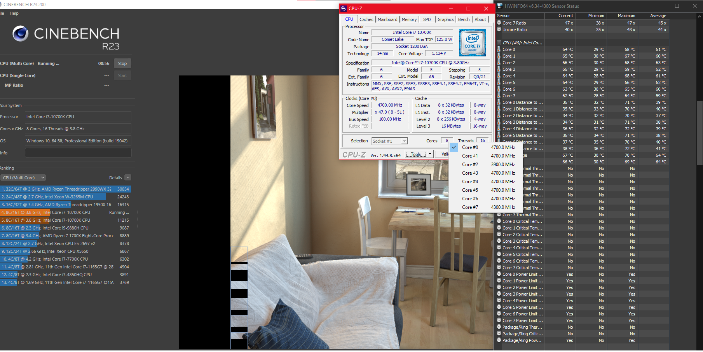The width and height of the screenshot is (703, 352).
Task: Select Core #6 in CPU-Z core menu
Action: (485, 199)
